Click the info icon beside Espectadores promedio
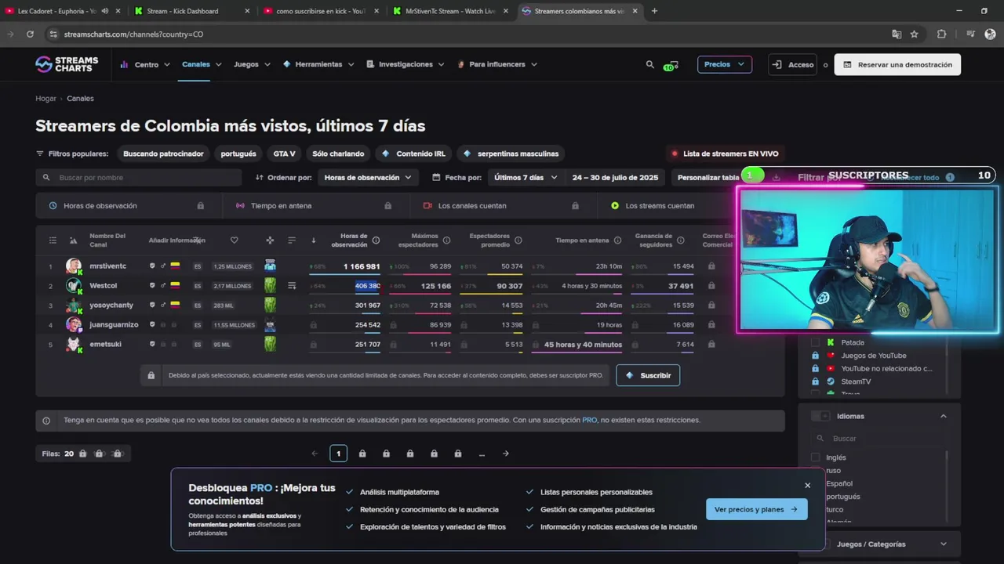The image size is (1004, 564). tap(518, 240)
